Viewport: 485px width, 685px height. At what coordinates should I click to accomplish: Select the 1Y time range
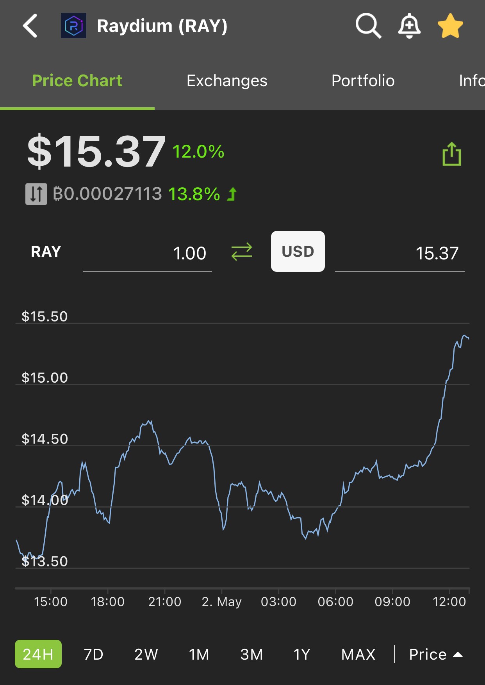pos(302,654)
